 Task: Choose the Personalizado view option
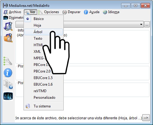pyautogui.click(x=43, y=98)
